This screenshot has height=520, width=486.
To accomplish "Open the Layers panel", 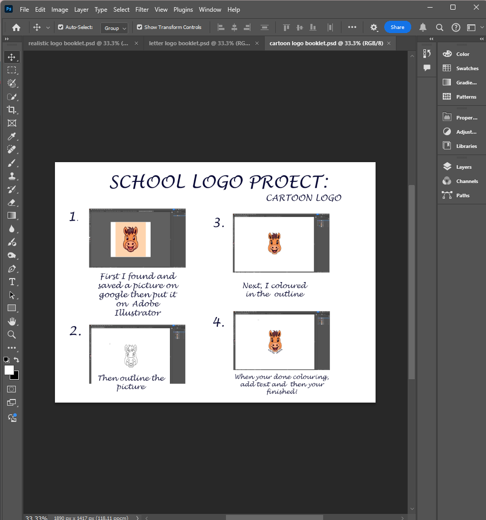I will point(463,167).
